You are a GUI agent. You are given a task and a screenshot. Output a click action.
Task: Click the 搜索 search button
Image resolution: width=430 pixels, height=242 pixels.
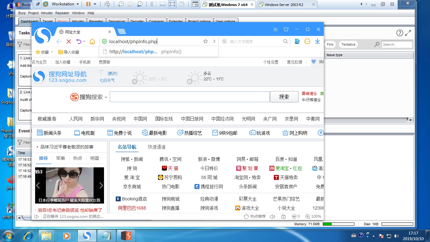click(284, 97)
